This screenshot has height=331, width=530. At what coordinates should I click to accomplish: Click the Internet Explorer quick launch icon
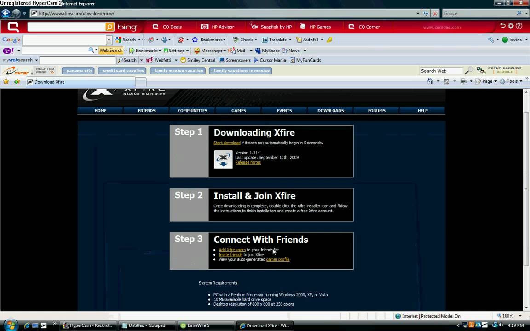click(27, 325)
